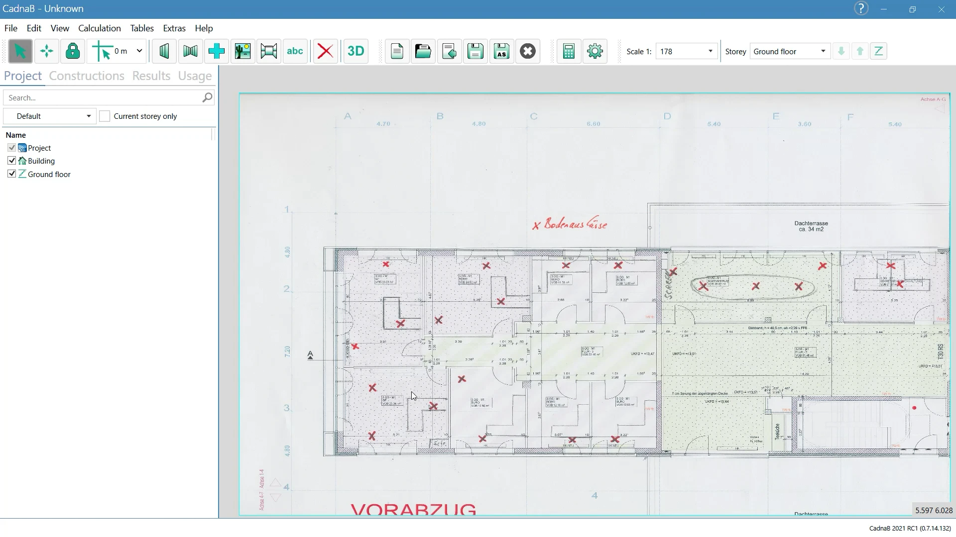
Task: Open an existing project folder
Action: [x=423, y=51]
